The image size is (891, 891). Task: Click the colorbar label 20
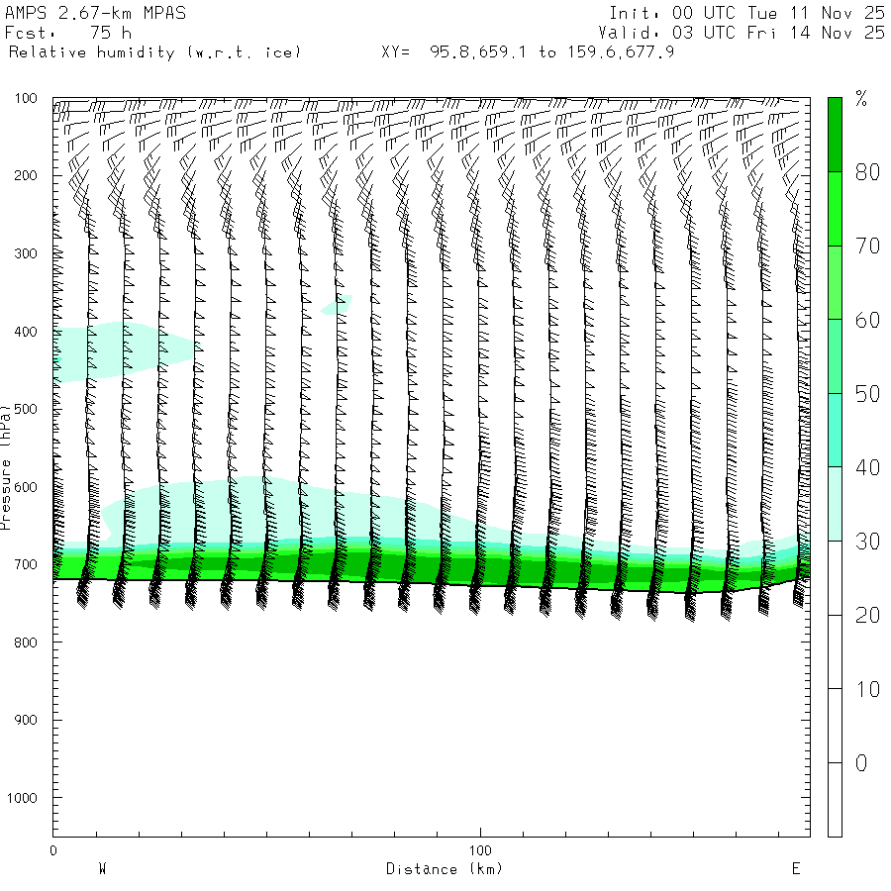tap(867, 616)
